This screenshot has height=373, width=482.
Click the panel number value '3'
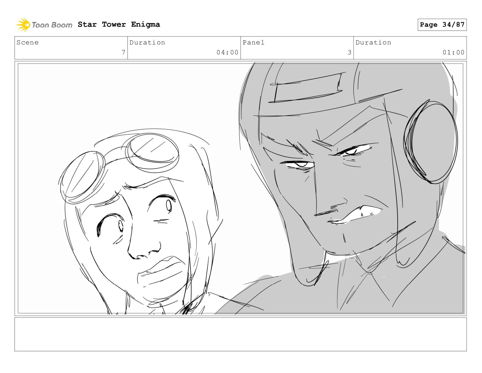pos(349,52)
